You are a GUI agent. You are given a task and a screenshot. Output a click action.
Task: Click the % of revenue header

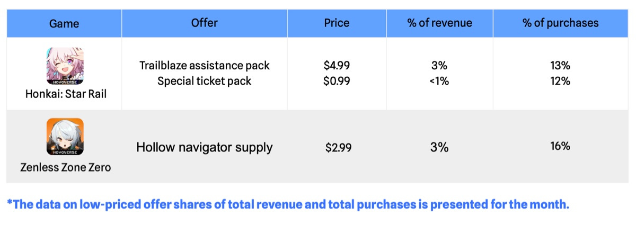click(439, 23)
